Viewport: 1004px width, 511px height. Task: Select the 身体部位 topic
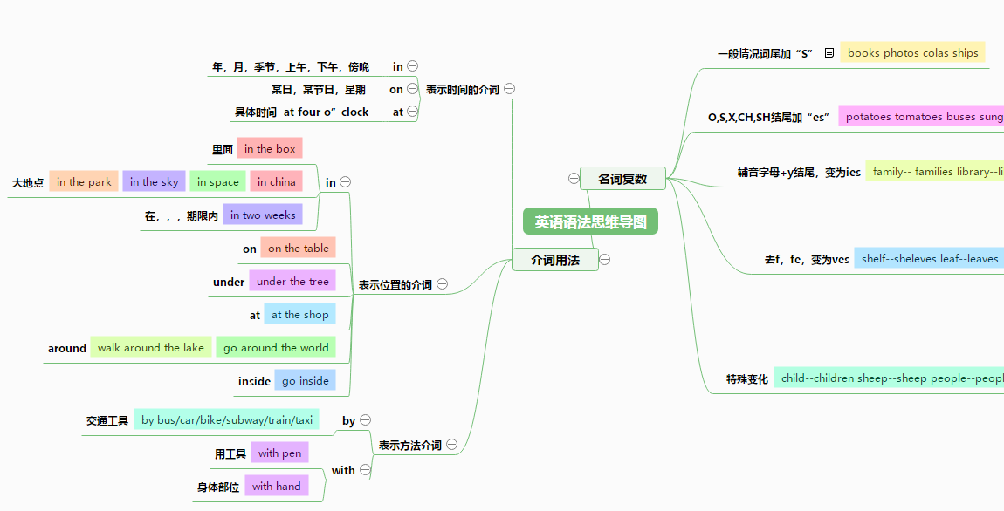(218, 487)
